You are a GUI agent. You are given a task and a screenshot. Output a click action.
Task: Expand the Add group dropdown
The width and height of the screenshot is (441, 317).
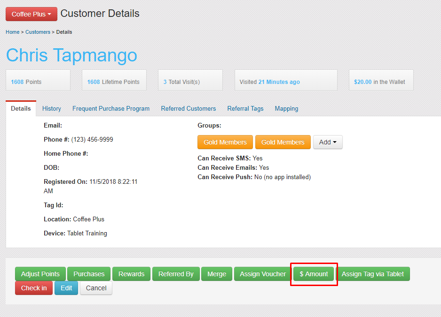(x=328, y=142)
